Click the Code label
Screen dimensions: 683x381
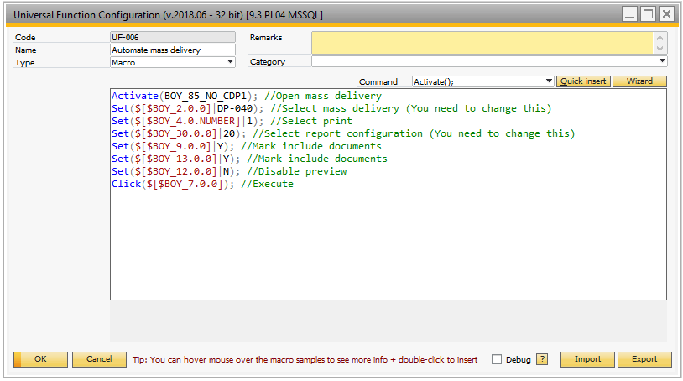click(x=25, y=38)
